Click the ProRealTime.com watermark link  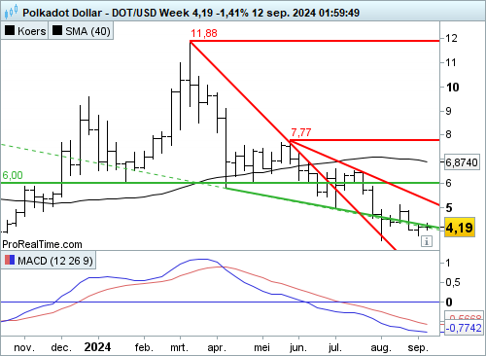[x=42, y=244]
